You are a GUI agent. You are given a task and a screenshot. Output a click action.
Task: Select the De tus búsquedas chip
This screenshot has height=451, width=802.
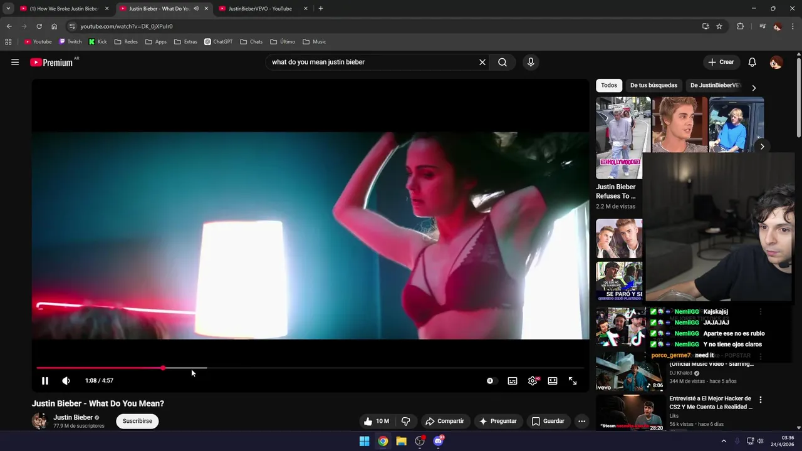coord(654,85)
